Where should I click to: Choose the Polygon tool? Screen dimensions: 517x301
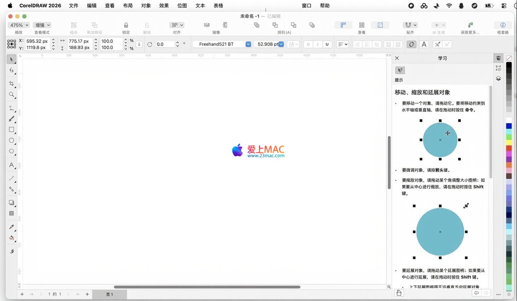11,151
